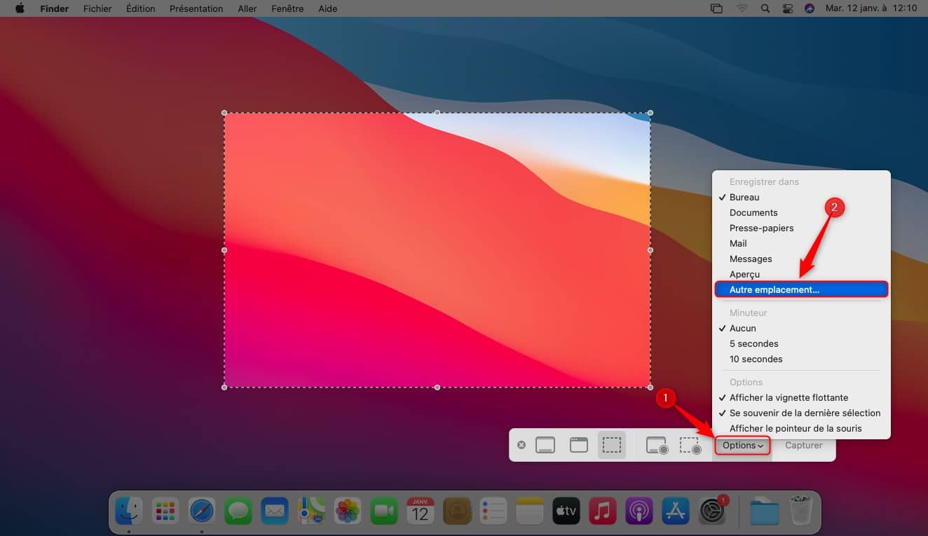Open App Store from the Dock

(x=676, y=512)
